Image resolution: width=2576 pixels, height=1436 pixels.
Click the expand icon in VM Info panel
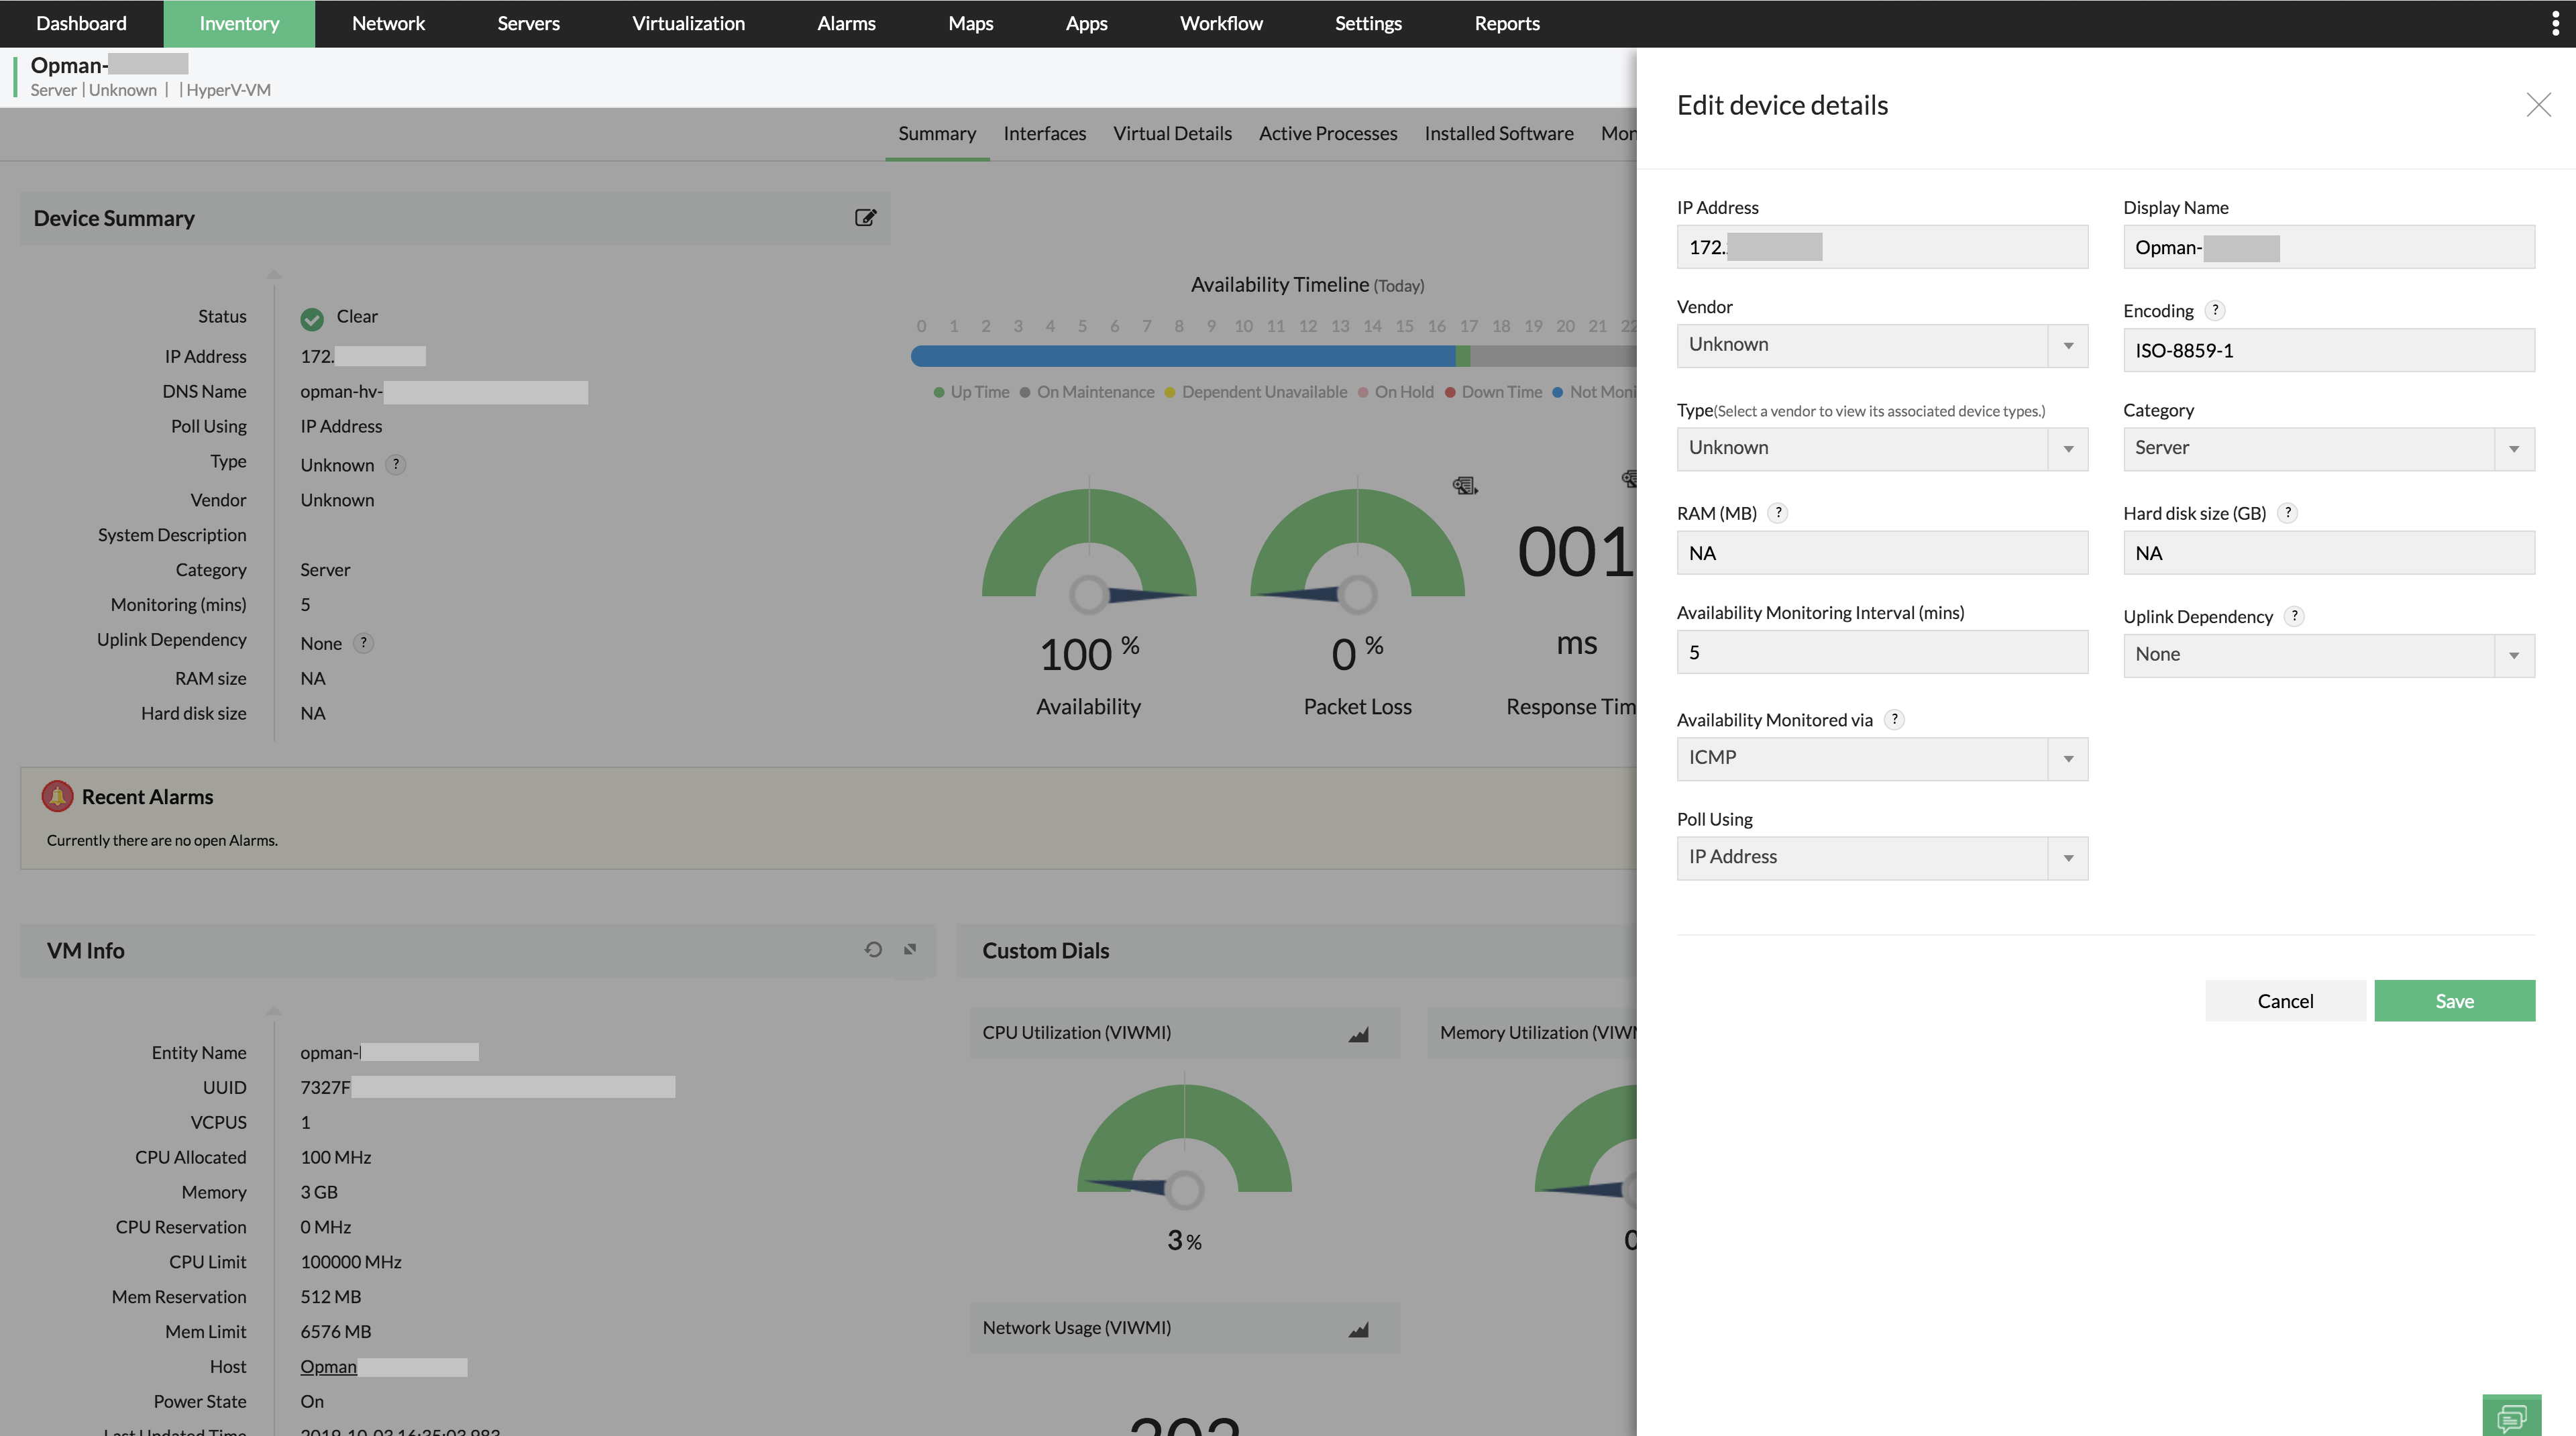click(910, 949)
